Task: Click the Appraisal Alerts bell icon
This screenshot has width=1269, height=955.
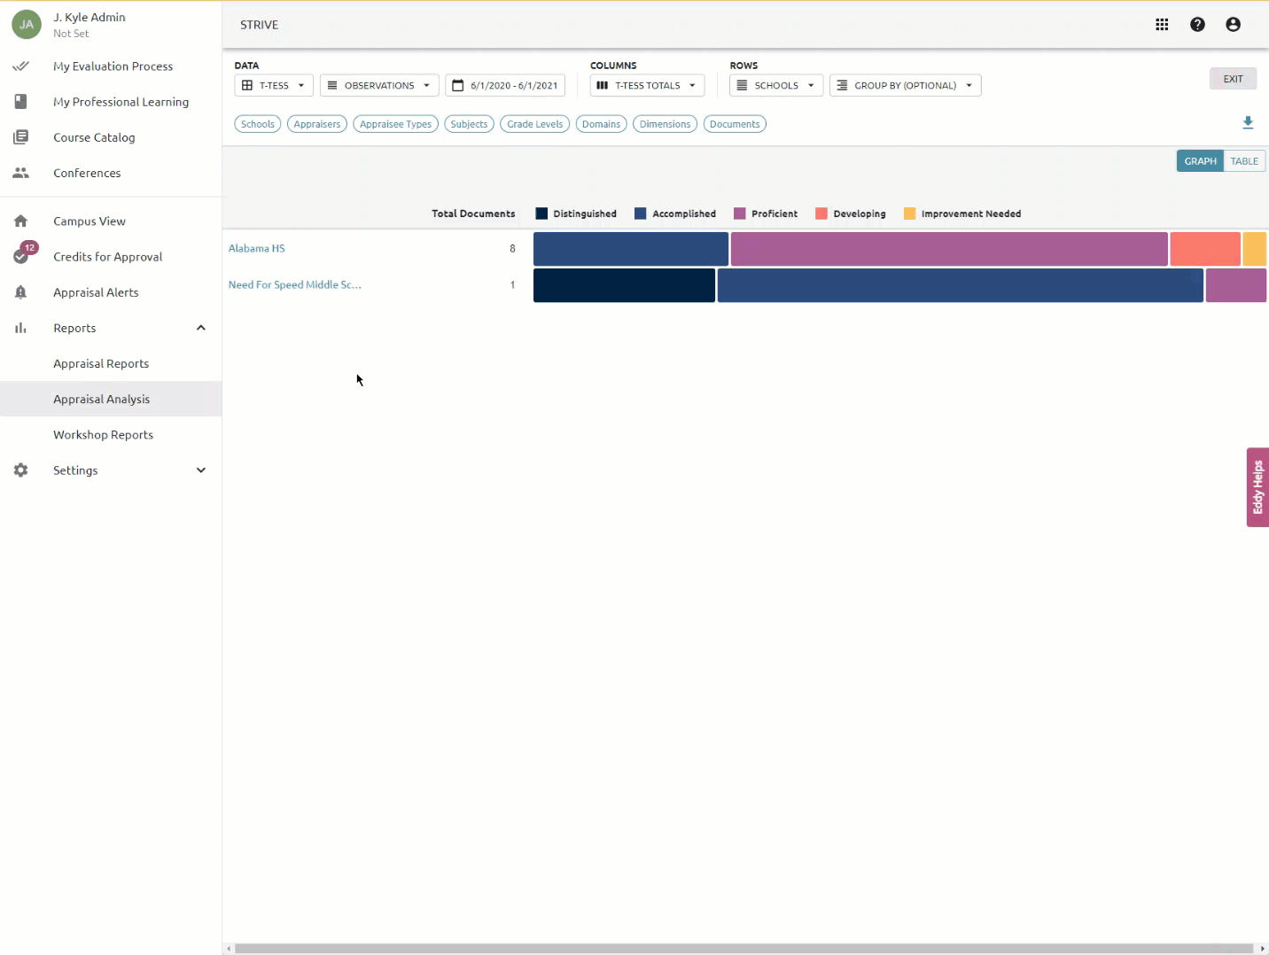Action: 20,292
